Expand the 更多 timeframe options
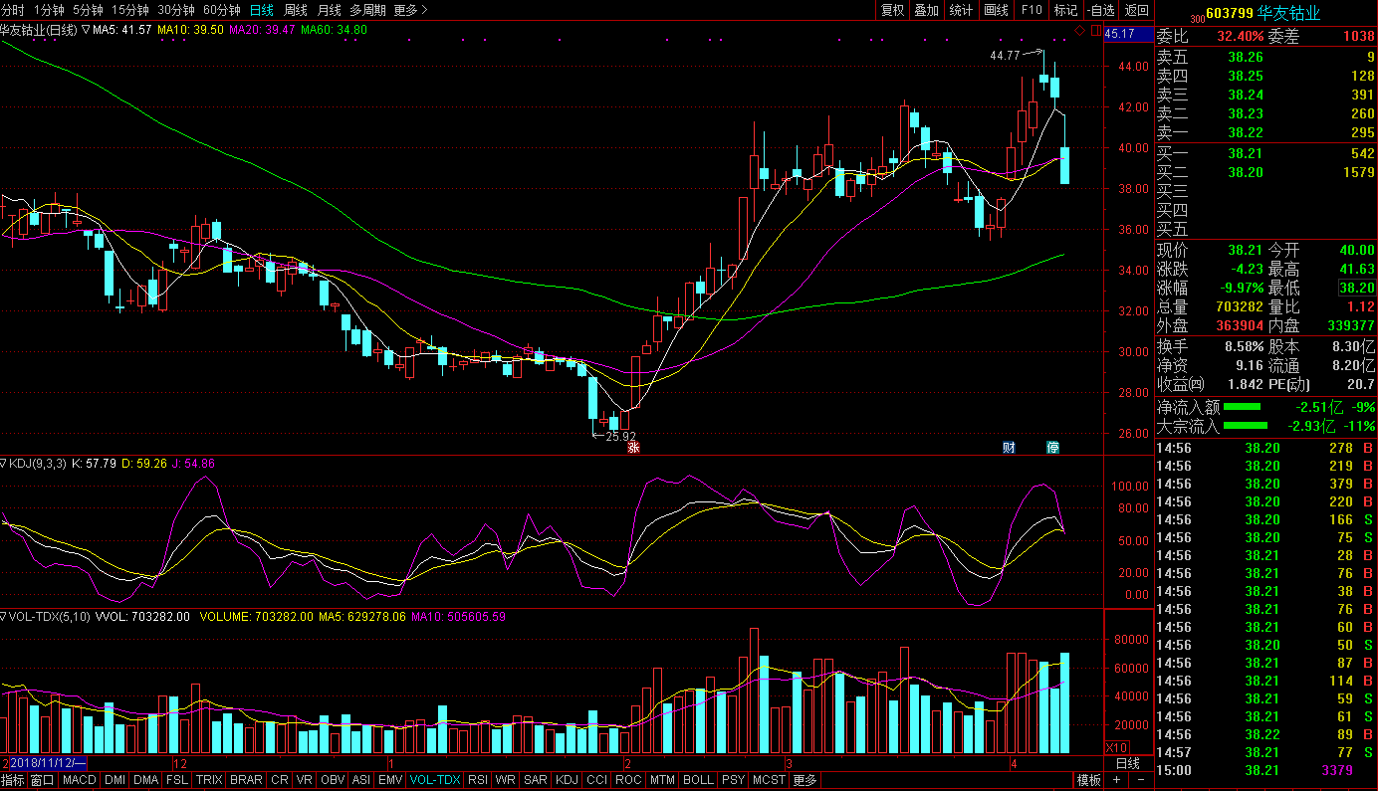 [x=410, y=10]
